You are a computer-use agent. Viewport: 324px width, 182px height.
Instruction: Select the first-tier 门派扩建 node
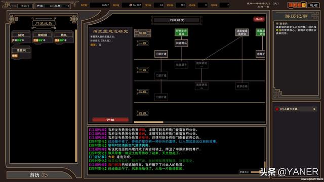(x=161, y=54)
